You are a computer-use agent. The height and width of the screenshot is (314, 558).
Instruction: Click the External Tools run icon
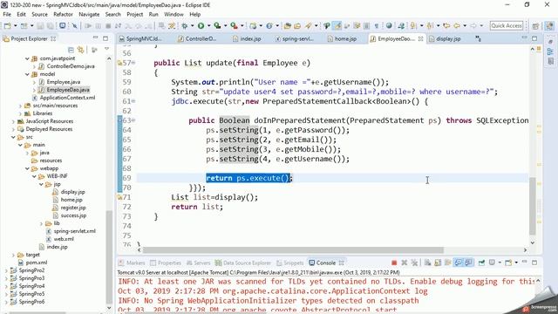234,25
